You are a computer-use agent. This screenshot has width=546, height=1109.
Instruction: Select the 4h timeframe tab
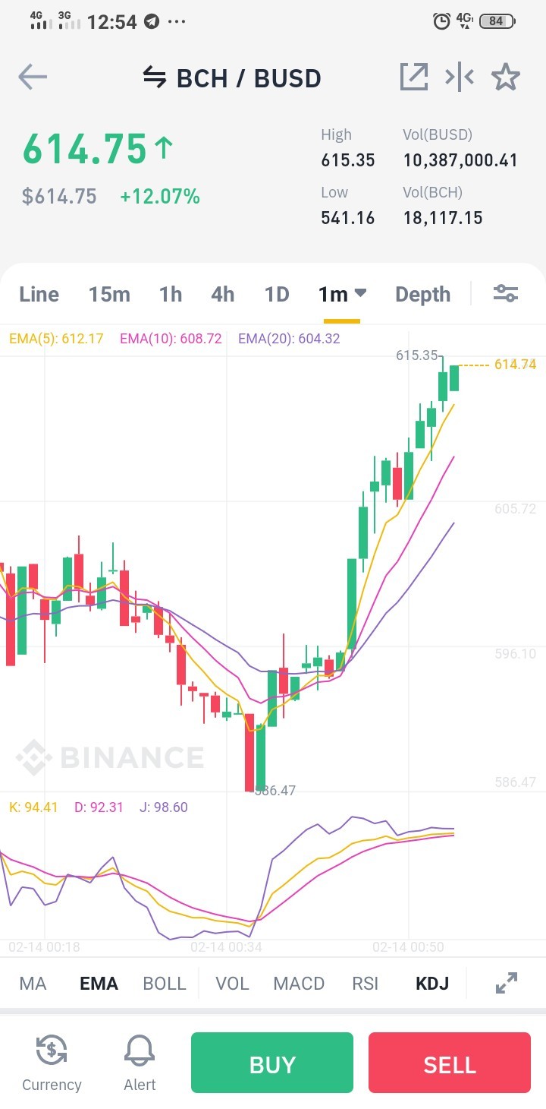222,294
